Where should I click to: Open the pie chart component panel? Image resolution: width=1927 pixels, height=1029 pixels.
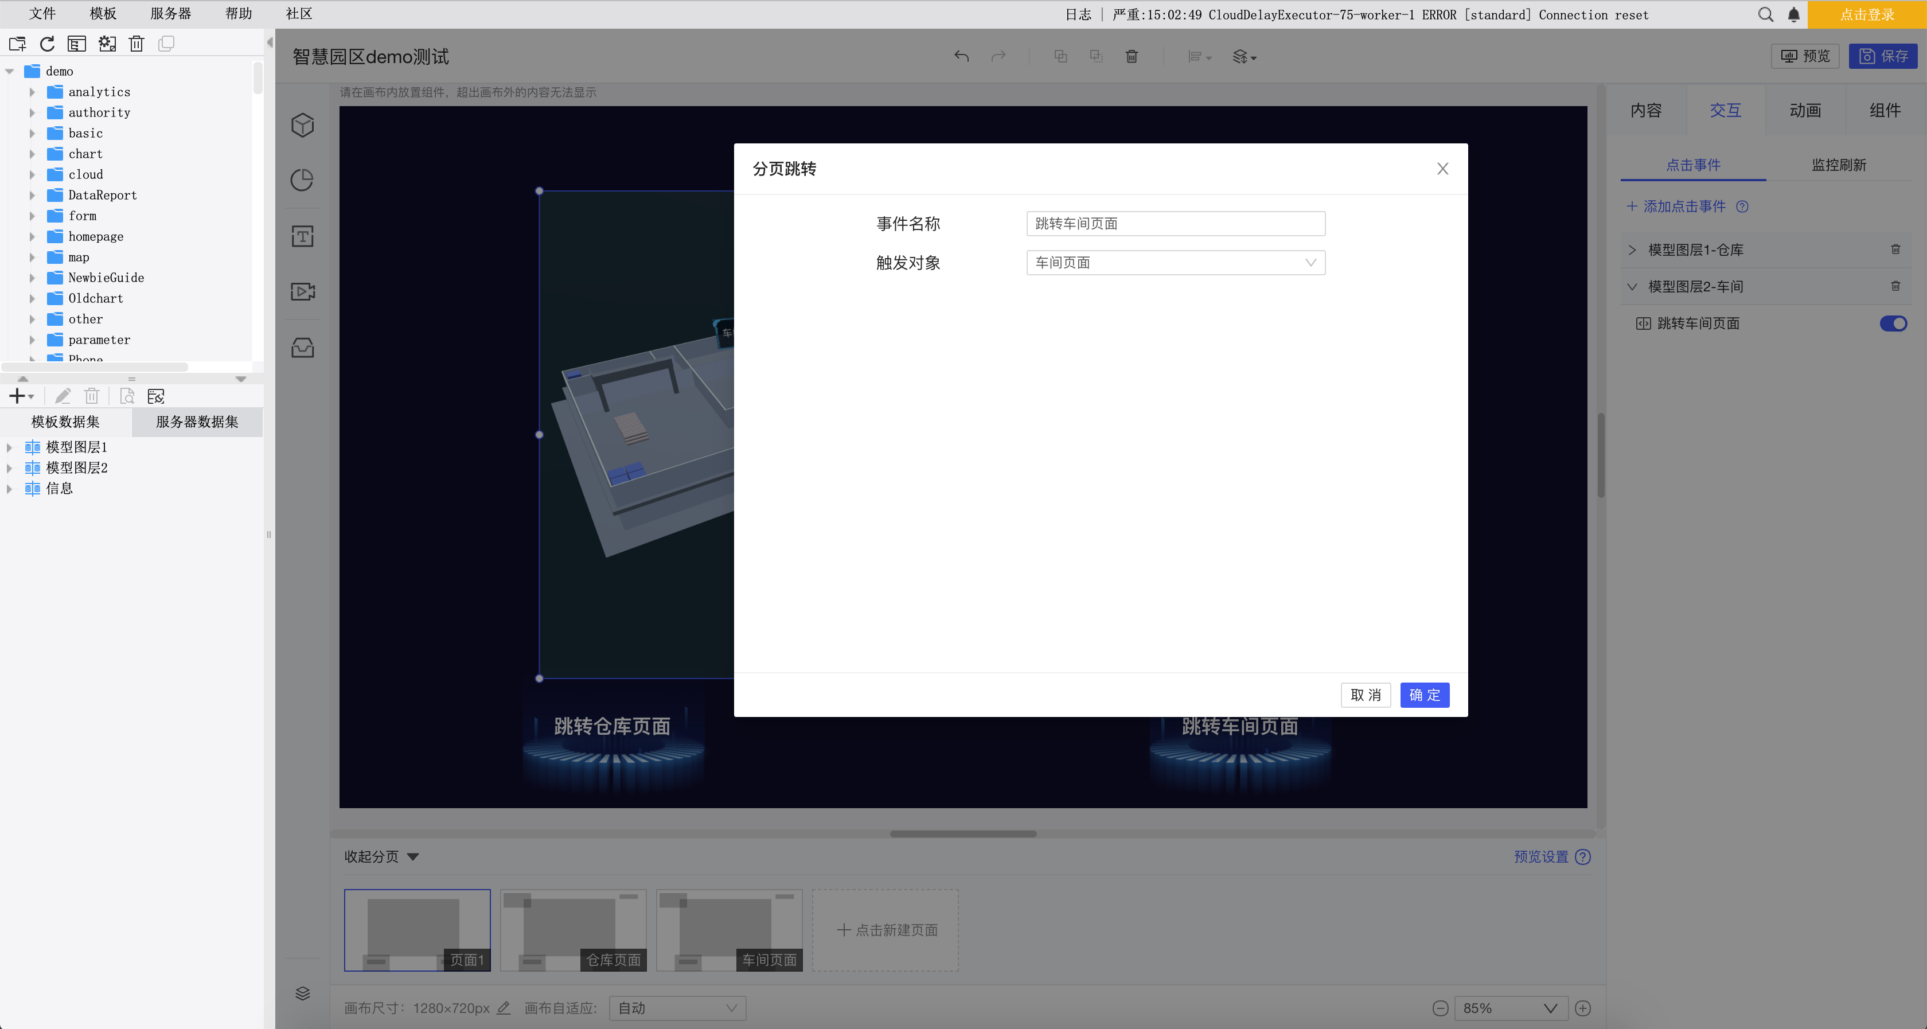pos(302,180)
